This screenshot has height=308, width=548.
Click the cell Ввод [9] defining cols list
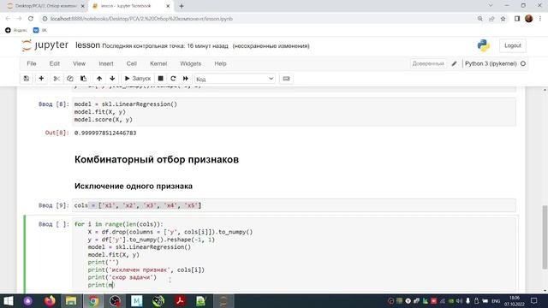pos(294,205)
